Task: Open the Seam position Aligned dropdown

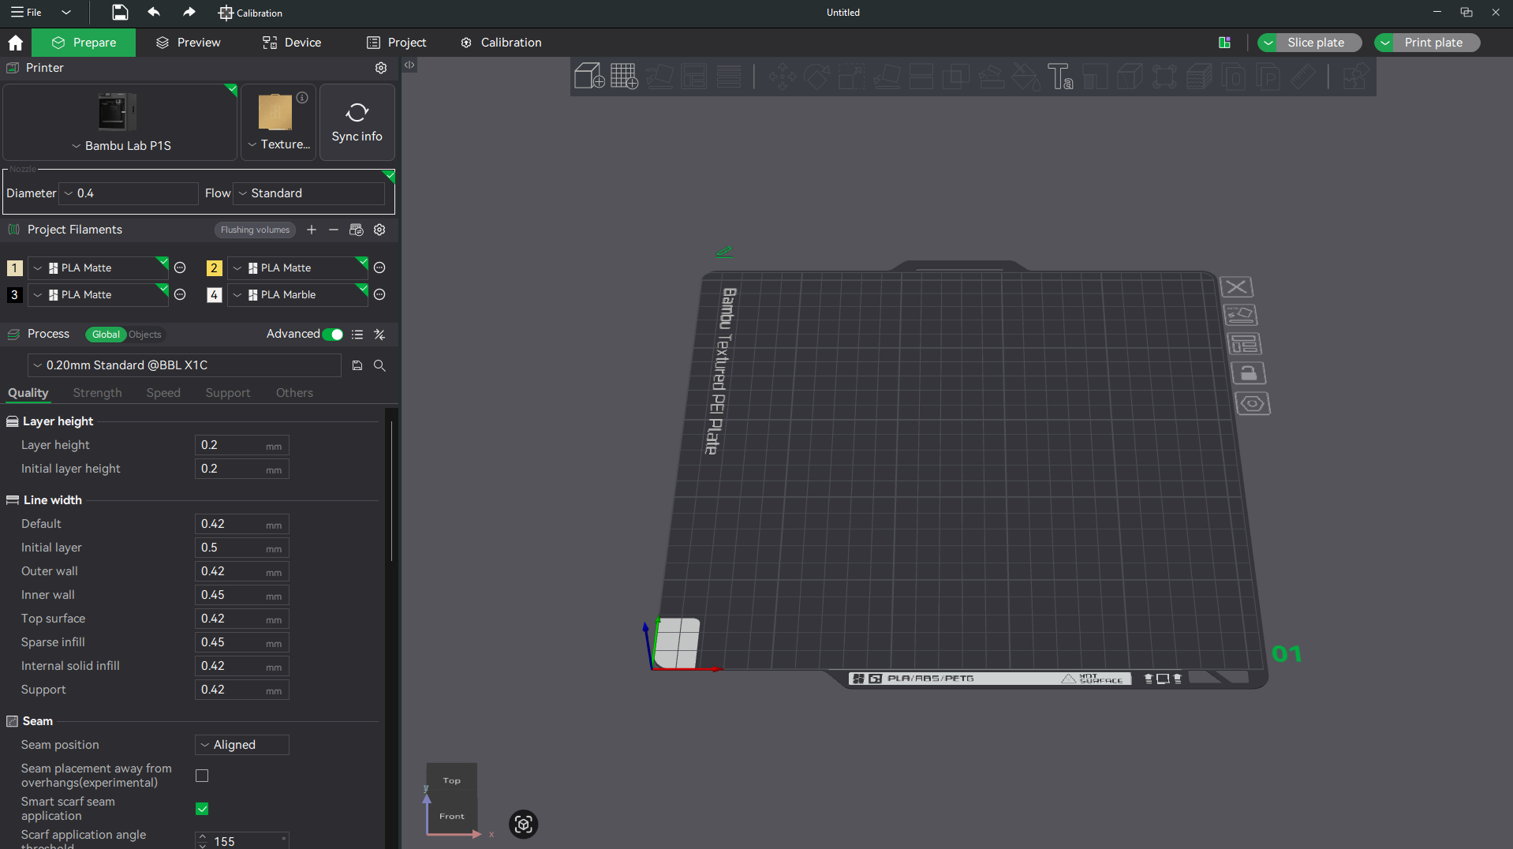Action: 242,745
